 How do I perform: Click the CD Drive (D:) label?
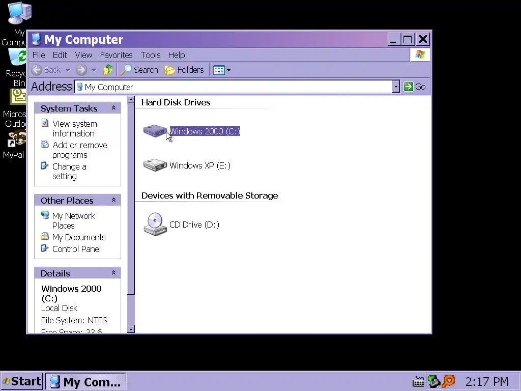(194, 225)
